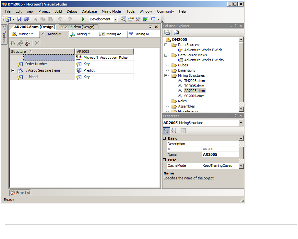Open the AR2005 MiningStructure object dropdown

241,123
